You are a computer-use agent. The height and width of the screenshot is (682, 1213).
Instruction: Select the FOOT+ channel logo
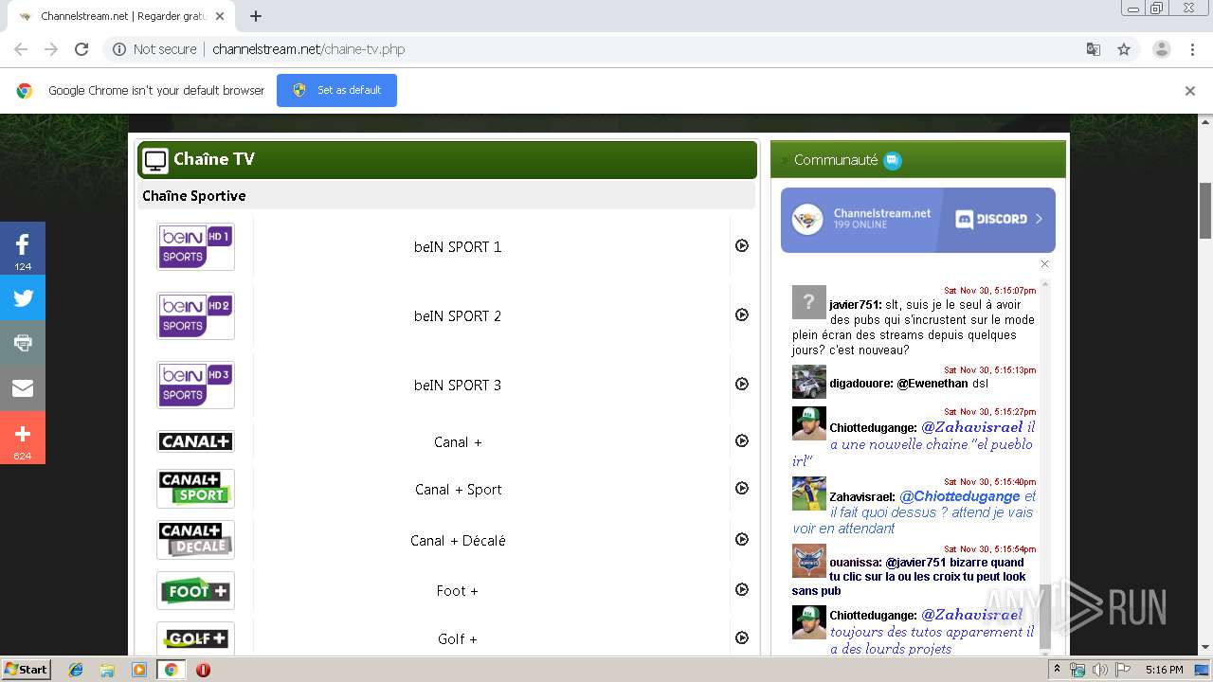tap(195, 590)
